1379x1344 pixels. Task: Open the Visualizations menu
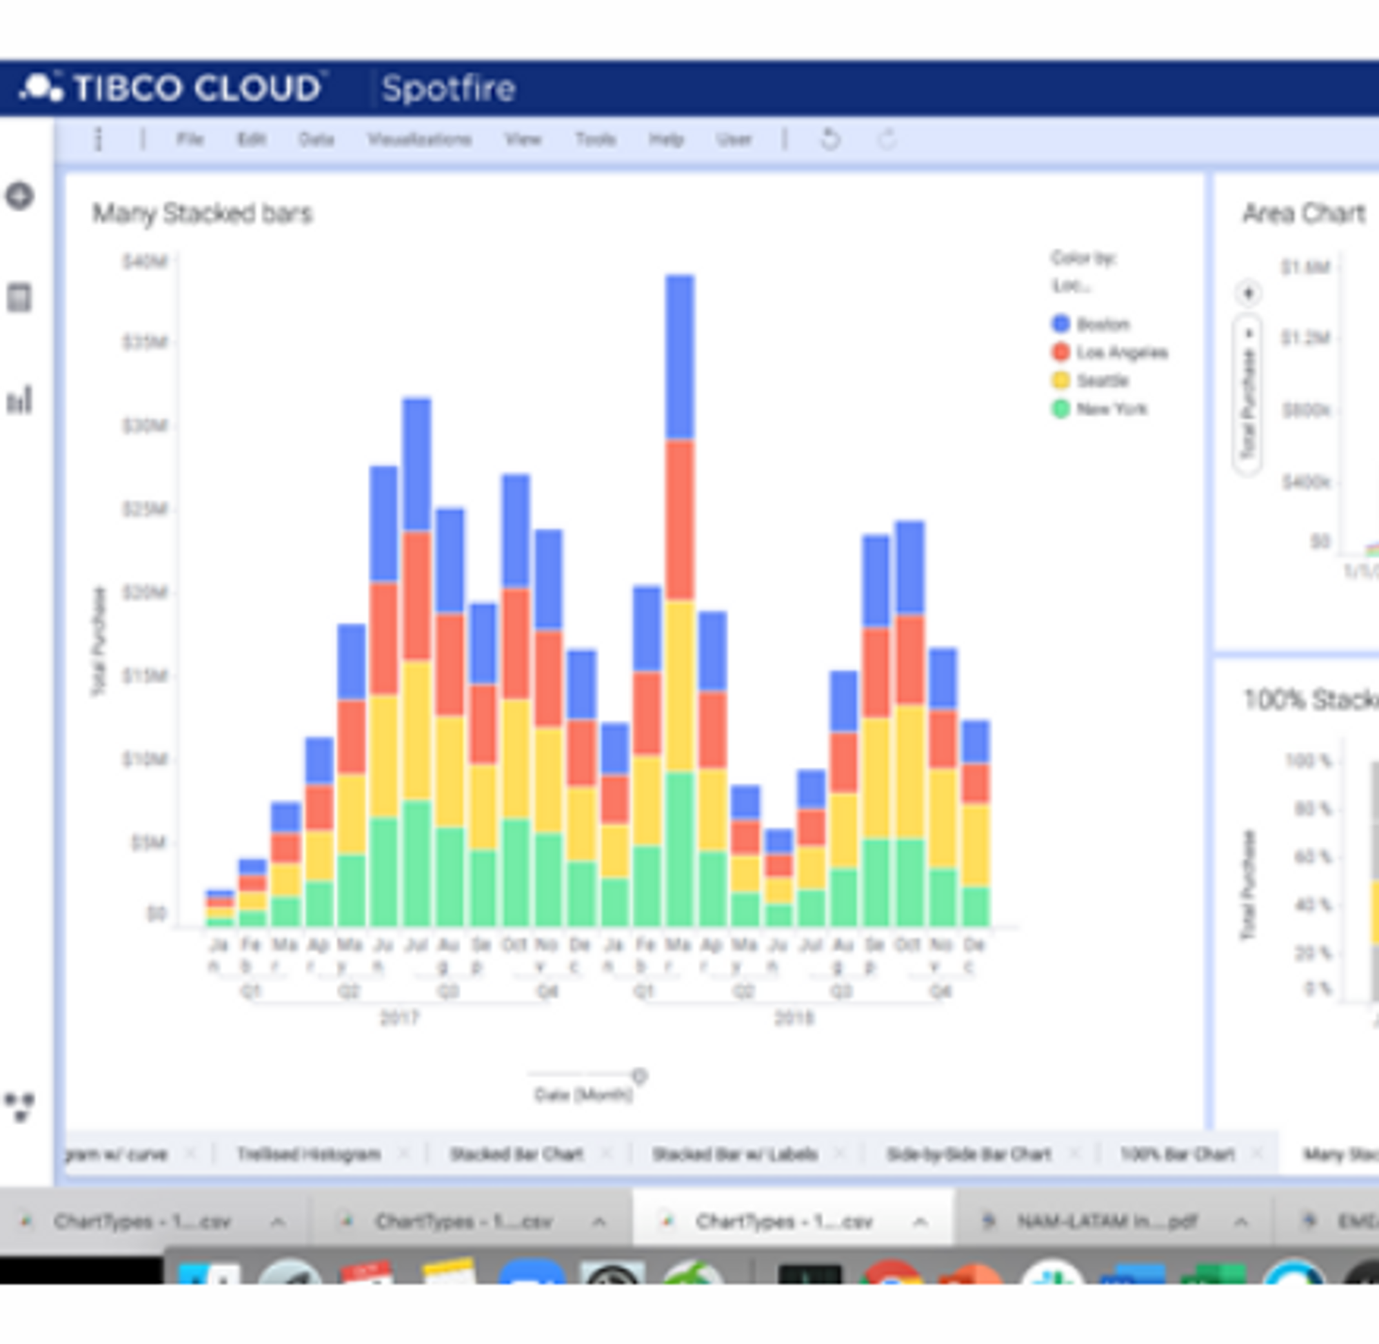419,139
